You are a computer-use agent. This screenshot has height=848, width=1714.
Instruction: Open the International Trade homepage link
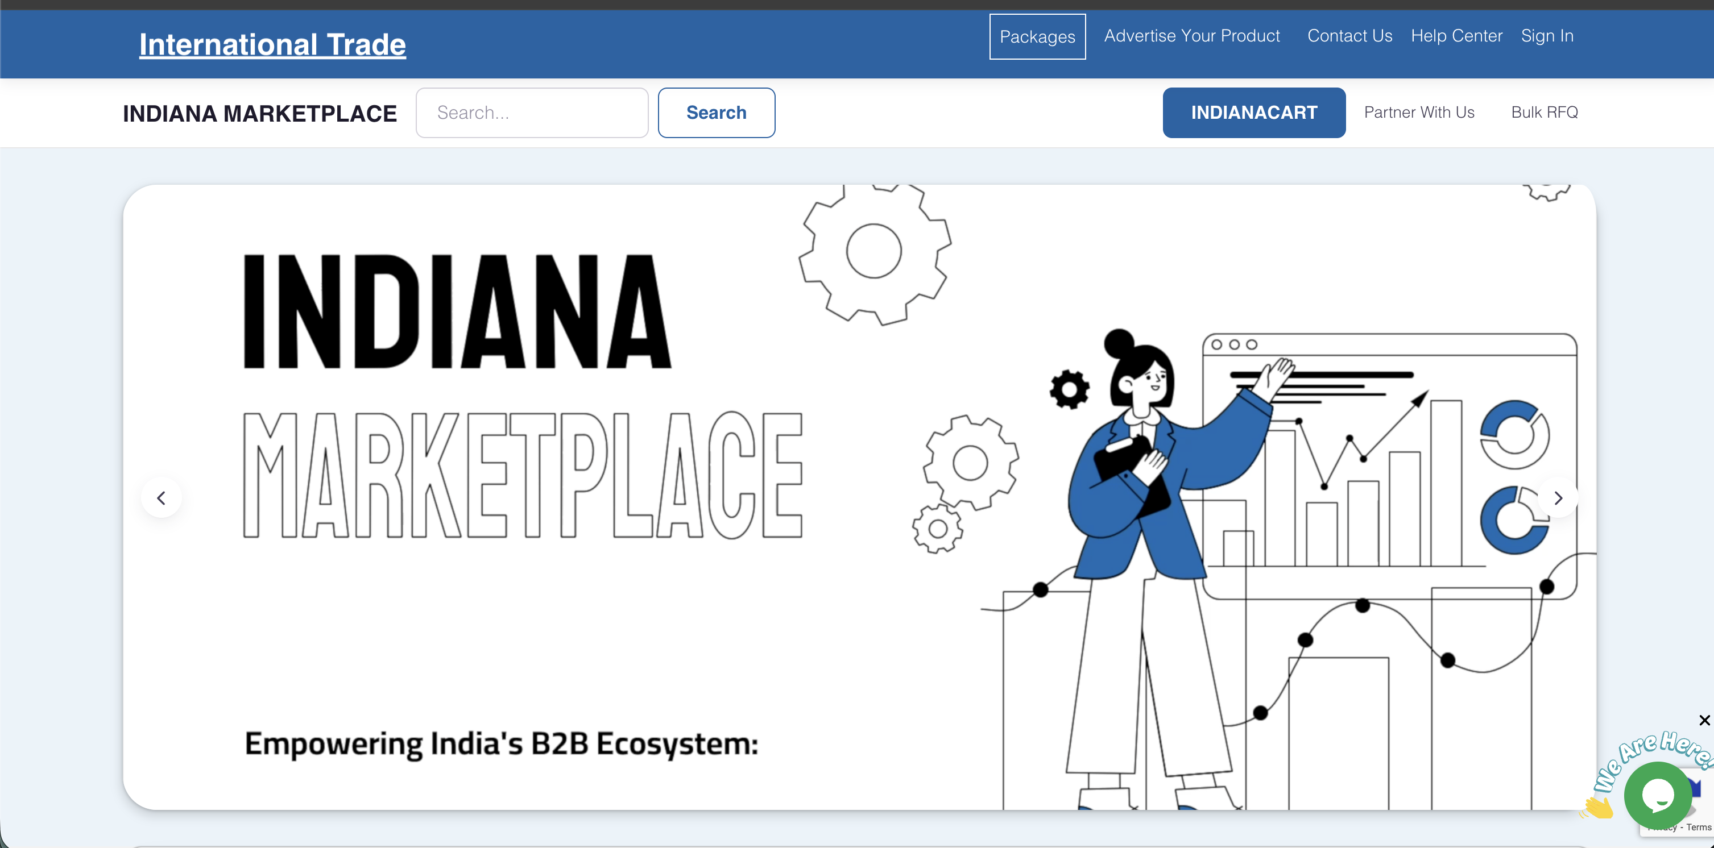pyautogui.click(x=272, y=44)
